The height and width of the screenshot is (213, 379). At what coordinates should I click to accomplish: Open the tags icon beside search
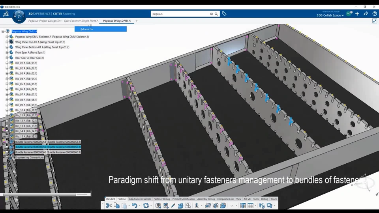[x=224, y=14]
